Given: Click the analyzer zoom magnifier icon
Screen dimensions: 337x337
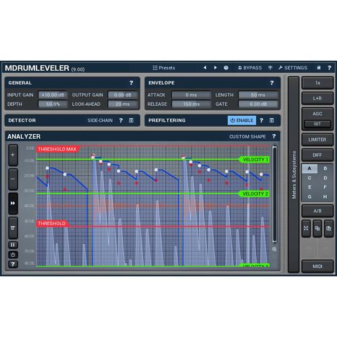Looking at the screenshot, I should click(274, 249).
